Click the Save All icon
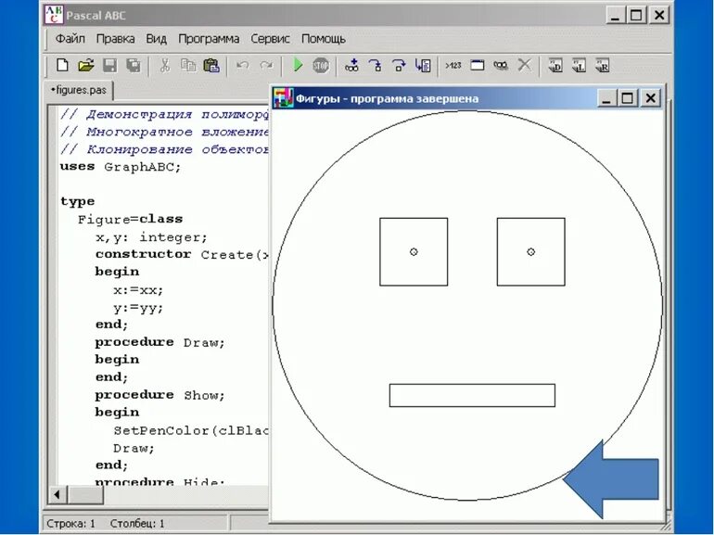 tap(134, 66)
